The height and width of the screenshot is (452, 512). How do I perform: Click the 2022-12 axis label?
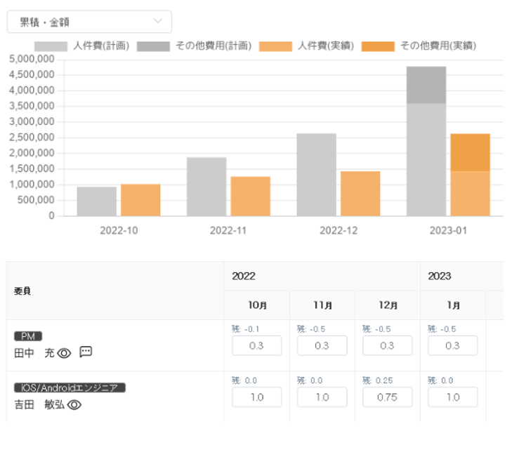(339, 231)
